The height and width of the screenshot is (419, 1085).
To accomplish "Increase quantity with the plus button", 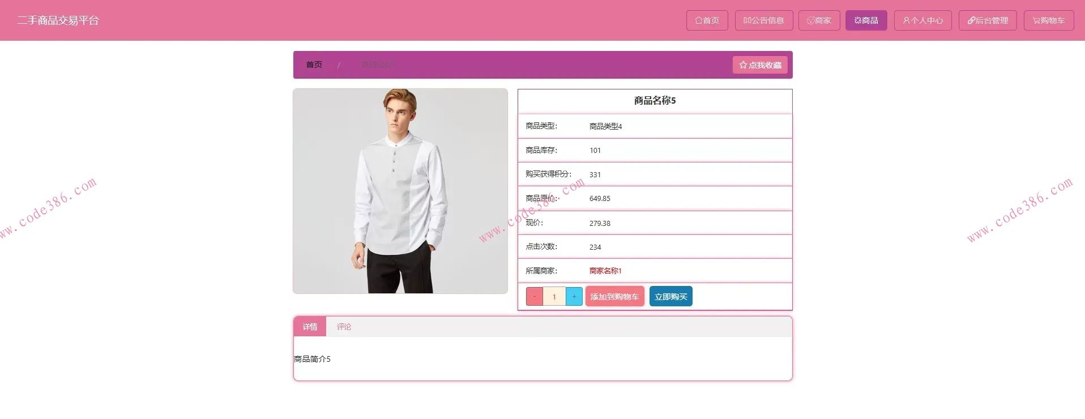I will click(574, 297).
